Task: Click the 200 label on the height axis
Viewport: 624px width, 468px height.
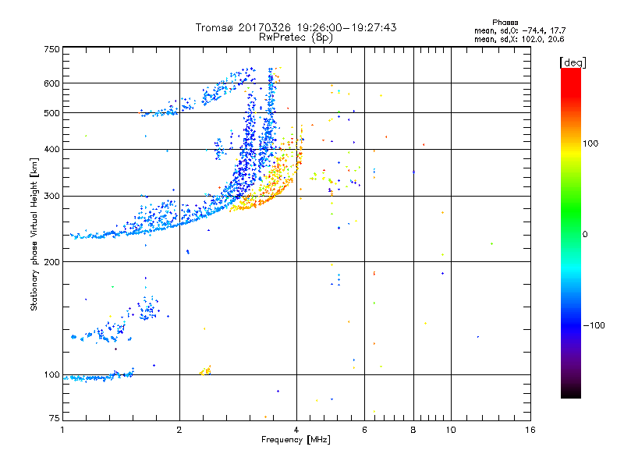Action: click(51, 262)
